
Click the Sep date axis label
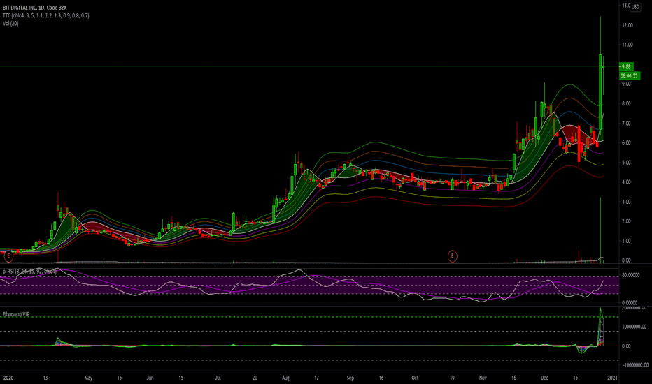click(350, 378)
